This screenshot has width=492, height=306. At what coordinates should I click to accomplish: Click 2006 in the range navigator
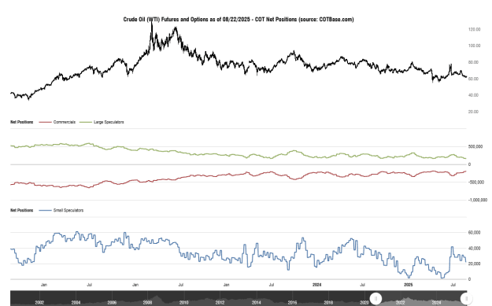click(112, 303)
